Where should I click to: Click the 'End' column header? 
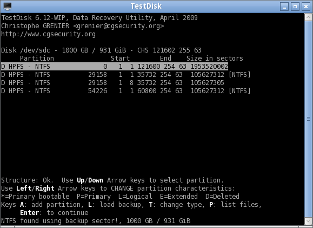(x=165, y=58)
